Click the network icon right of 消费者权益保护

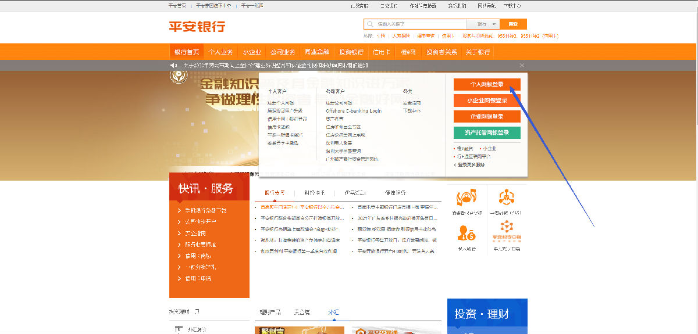506,198
